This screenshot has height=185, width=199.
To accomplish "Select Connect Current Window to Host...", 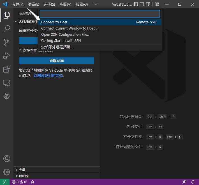I will tap(100, 28).
